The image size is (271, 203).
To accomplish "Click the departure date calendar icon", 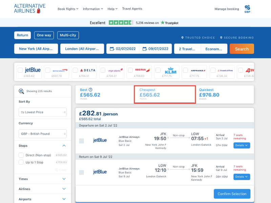I will coord(112,49).
